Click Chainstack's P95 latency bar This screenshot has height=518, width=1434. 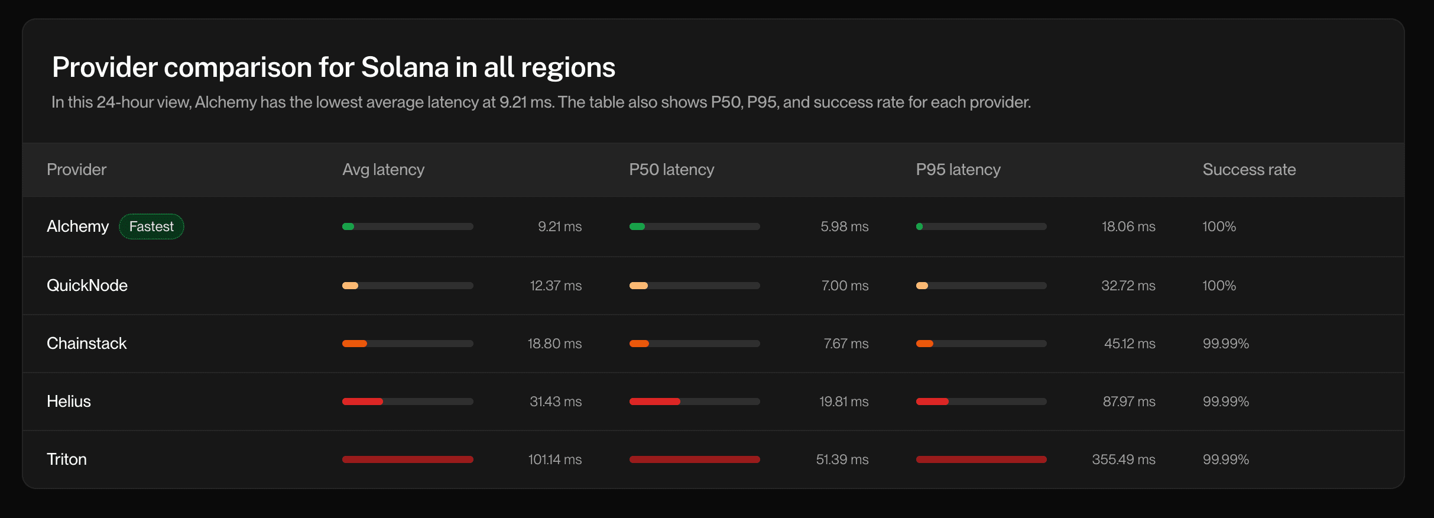tap(981, 344)
